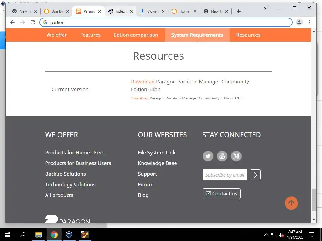Click the orange scroll-to-top arrow button
This screenshot has height=241, width=322.
(291, 203)
